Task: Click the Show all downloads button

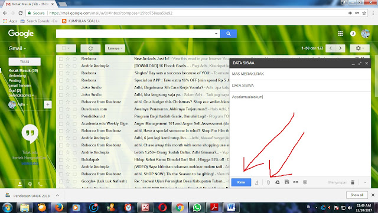Action: point(357,195)
